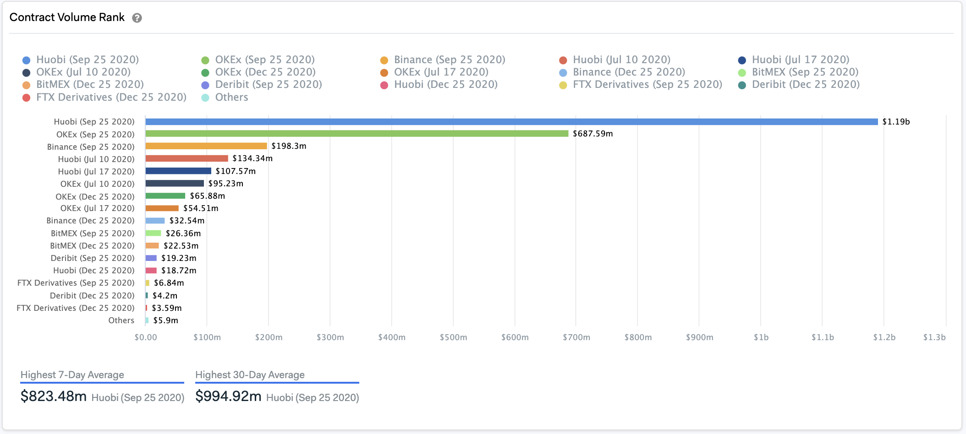Click the $65.88m value label
This screenshot has width=966, height=434.
tap(207, 195)
